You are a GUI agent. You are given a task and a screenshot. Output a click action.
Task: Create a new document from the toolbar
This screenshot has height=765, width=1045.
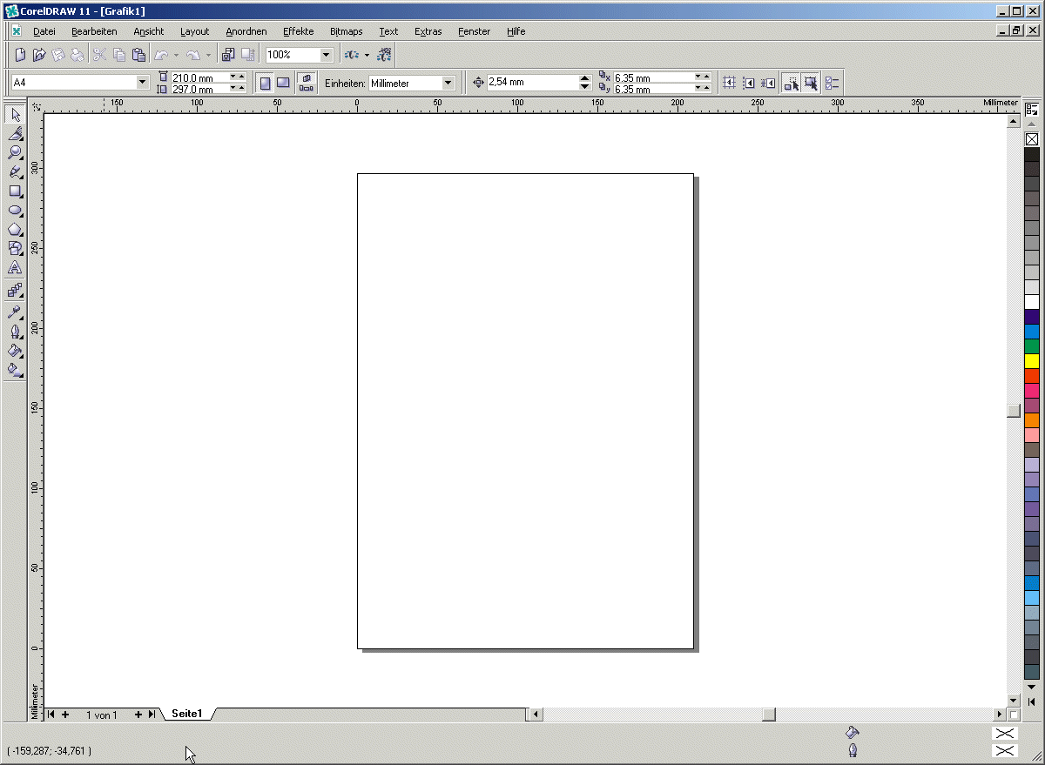coord(20,55)
